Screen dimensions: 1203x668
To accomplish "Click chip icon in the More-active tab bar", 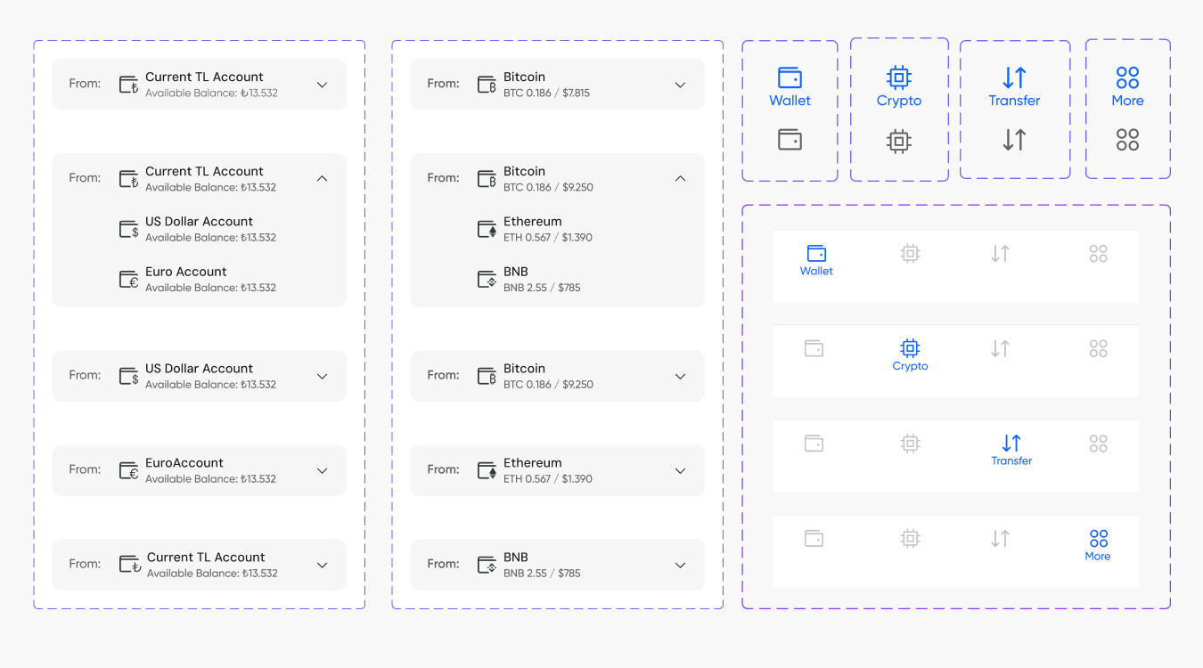I will point(910,539).
